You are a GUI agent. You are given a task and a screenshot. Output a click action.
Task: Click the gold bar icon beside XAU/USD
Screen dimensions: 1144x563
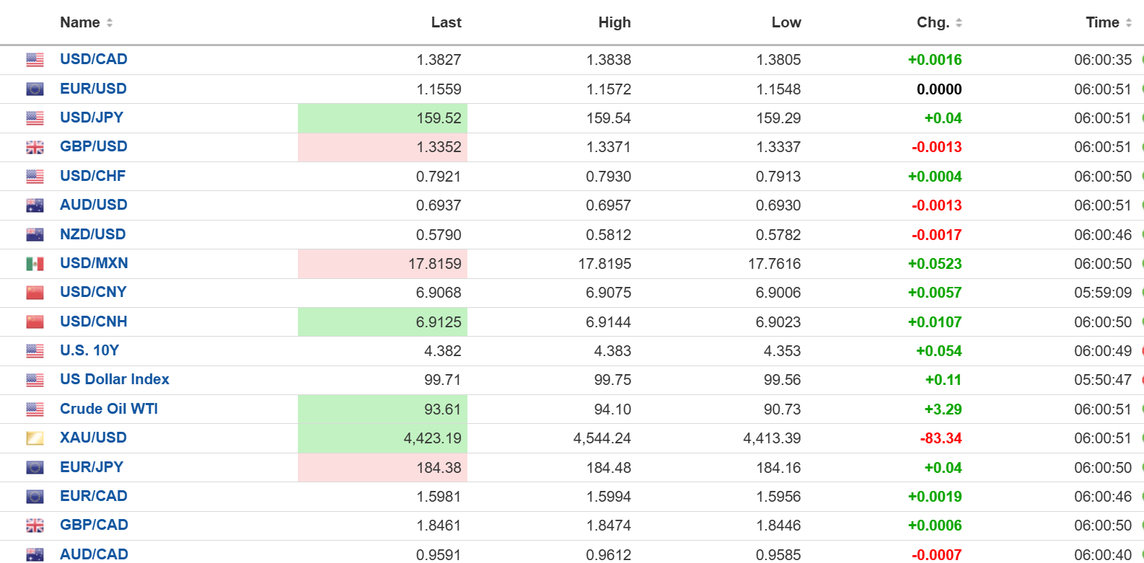tap(35, 438)
